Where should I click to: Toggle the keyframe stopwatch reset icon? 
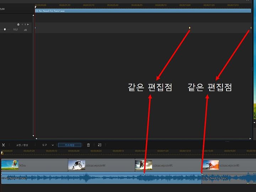click(18, 25)
